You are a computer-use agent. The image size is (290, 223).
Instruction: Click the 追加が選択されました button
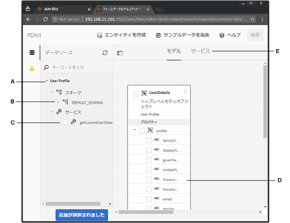pos(82,215)
